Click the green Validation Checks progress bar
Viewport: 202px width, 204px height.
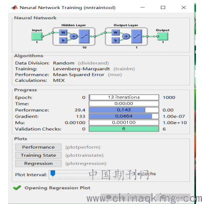coord(124,129)
